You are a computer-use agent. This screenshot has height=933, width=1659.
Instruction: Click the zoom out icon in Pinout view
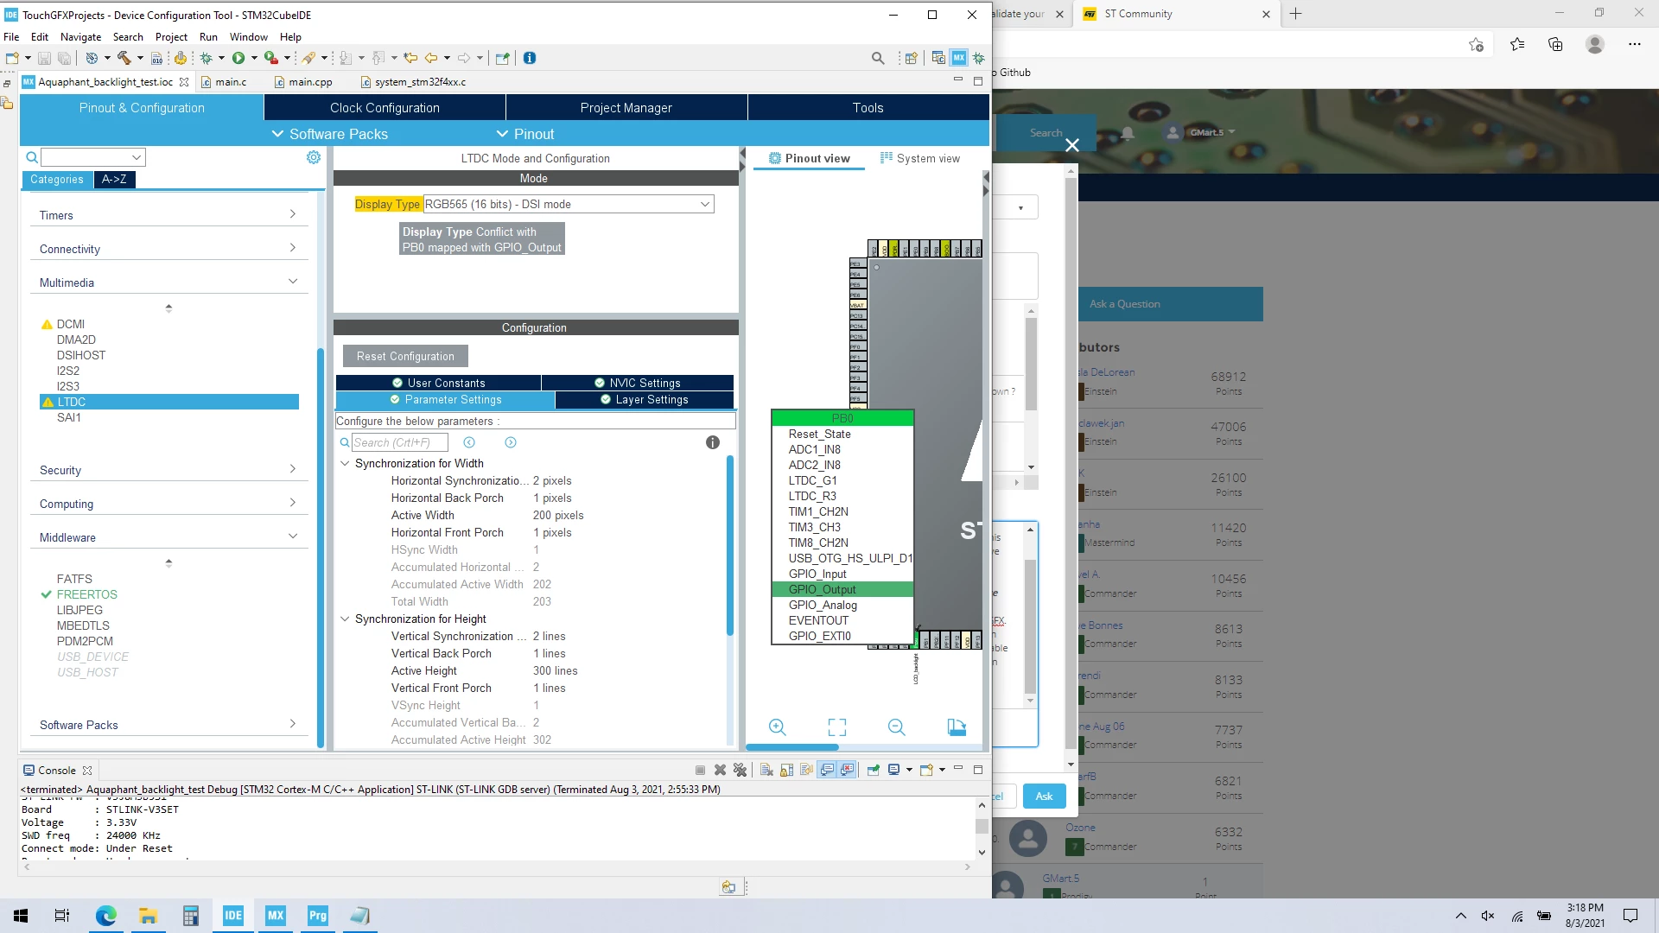(x=897, y=727)
